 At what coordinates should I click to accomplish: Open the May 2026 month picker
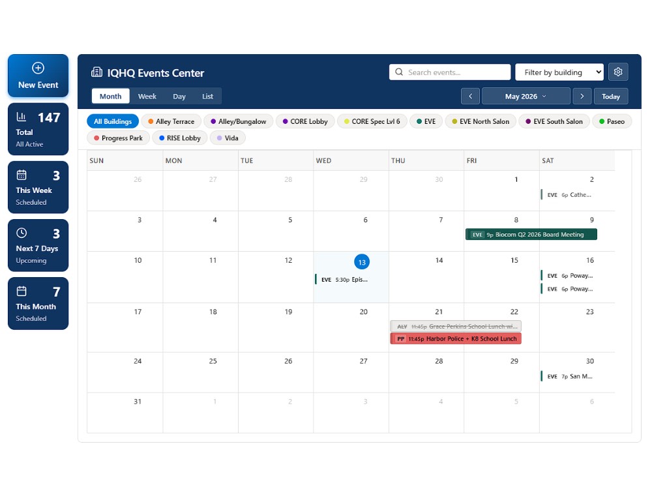click(x=526, y=96)
